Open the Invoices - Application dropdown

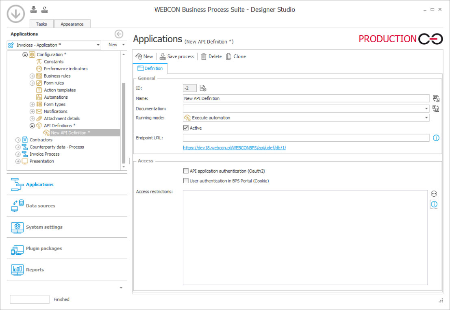98,45
